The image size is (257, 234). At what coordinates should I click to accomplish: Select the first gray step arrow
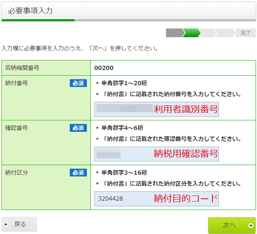tap(174, 33)
